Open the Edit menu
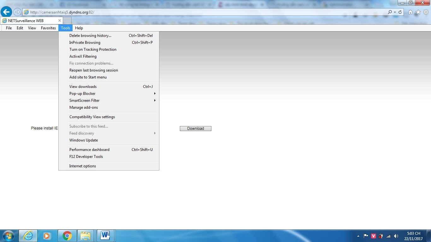This screenshot has width=431, height=242. click(x=20, y=28)
